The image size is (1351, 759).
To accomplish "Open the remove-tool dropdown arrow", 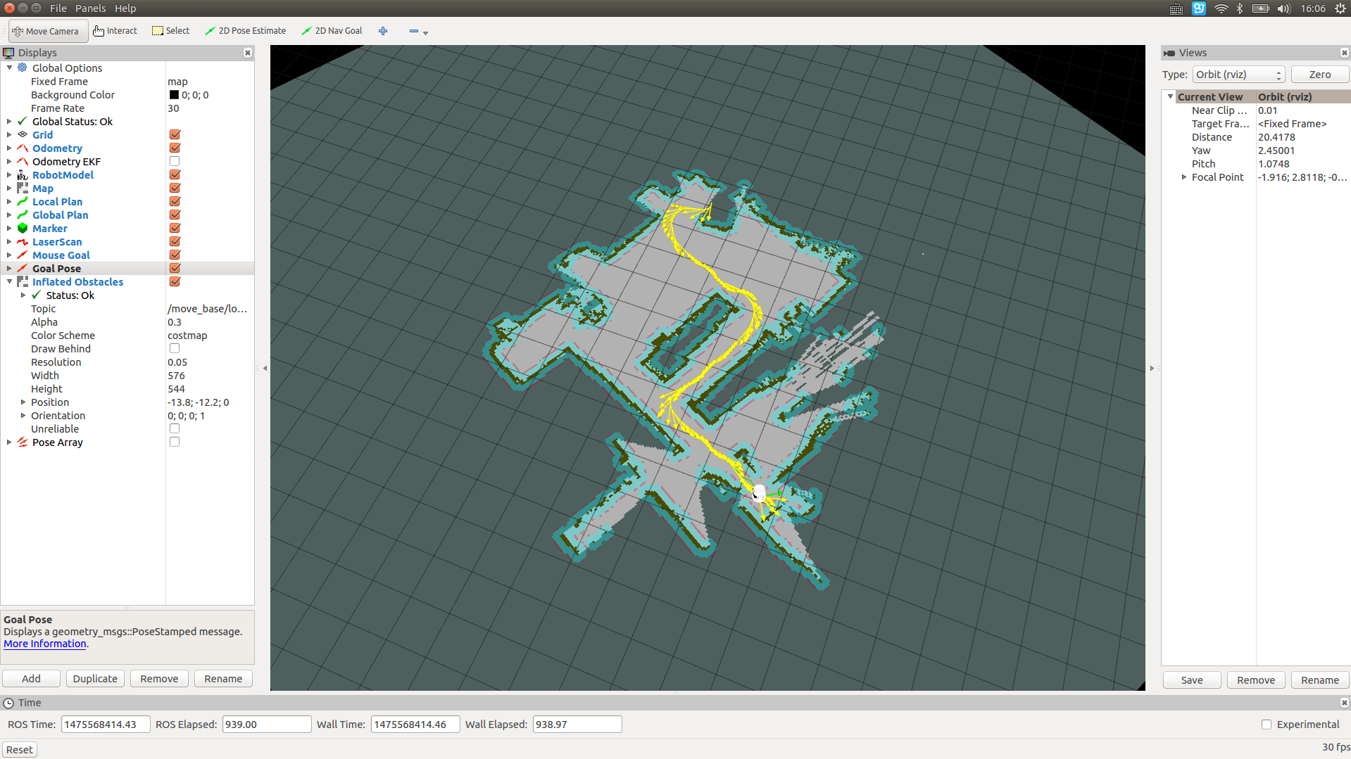I will (x=425, y=32).
